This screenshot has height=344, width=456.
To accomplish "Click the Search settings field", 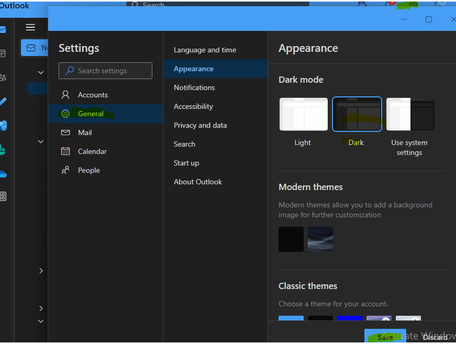I will [x=105, y=71].
